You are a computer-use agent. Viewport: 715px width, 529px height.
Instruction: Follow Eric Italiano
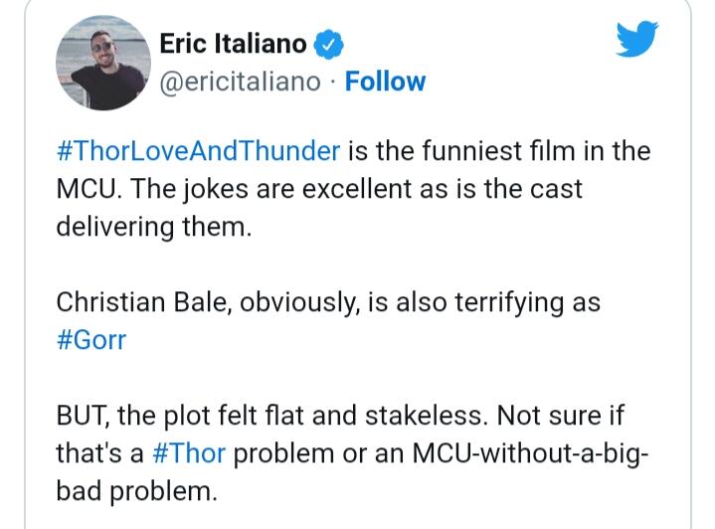(x=385, y=82)
